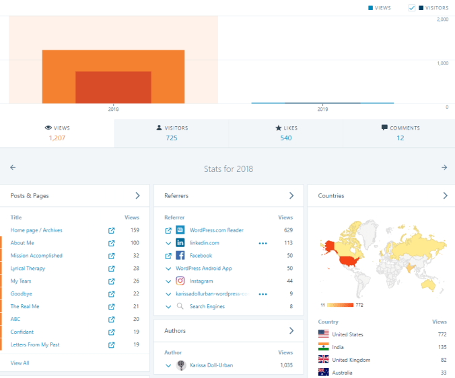Screen dimensions: 455x378
Task: Open external link icon beside WordPress.com Reader
Action: coord(168,230)
